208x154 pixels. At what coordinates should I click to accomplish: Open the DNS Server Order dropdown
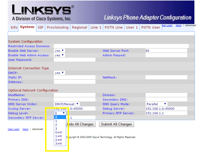pyautogui.click(x=67, y=104)
